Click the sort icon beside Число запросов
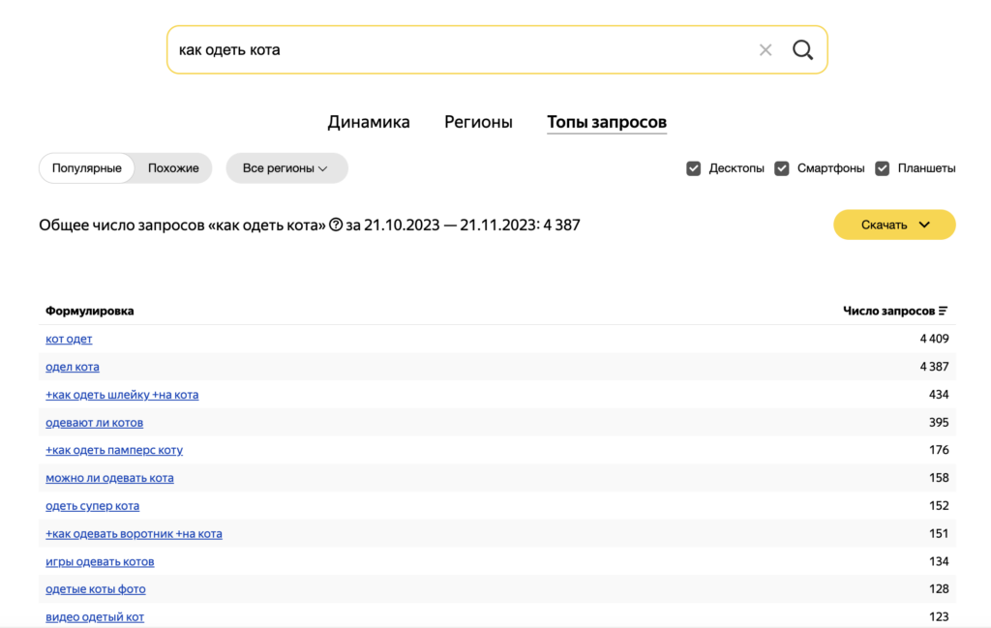 pos(944,311)
